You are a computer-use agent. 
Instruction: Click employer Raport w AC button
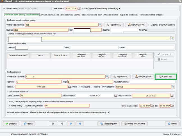(x=114, y=25)
